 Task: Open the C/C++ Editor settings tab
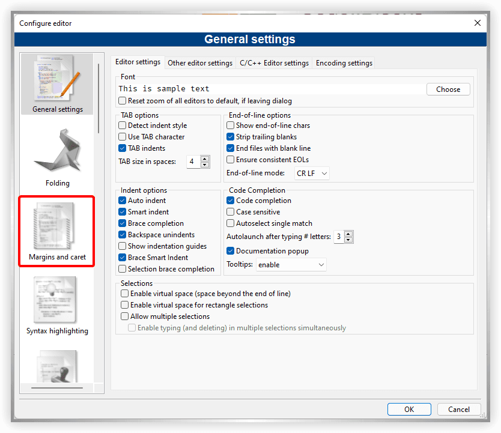(x=274, y=62)
